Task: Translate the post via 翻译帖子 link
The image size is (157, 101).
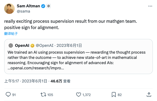Action: click(11, 33)
